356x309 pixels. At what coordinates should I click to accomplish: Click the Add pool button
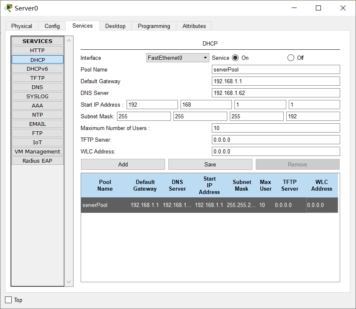tap(123, 164)
